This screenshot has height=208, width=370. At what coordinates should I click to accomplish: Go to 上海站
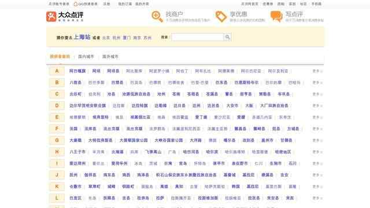click(82, 37)
